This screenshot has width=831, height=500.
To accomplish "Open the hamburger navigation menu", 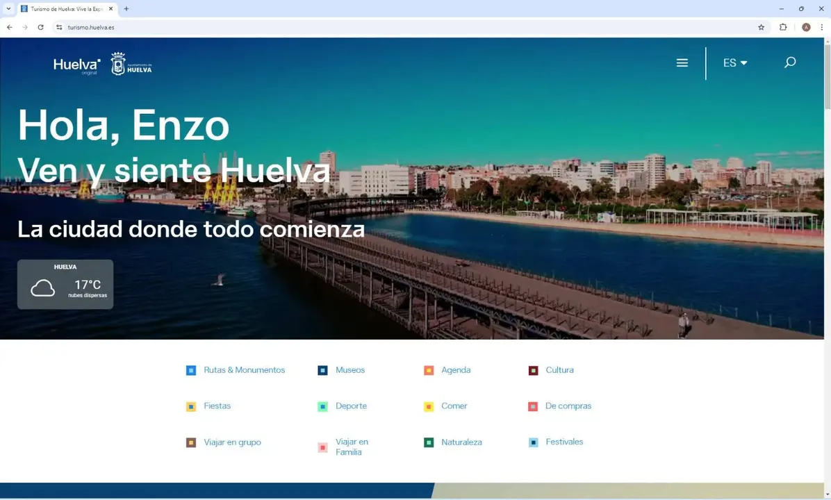I will click(x=682, y=62).
